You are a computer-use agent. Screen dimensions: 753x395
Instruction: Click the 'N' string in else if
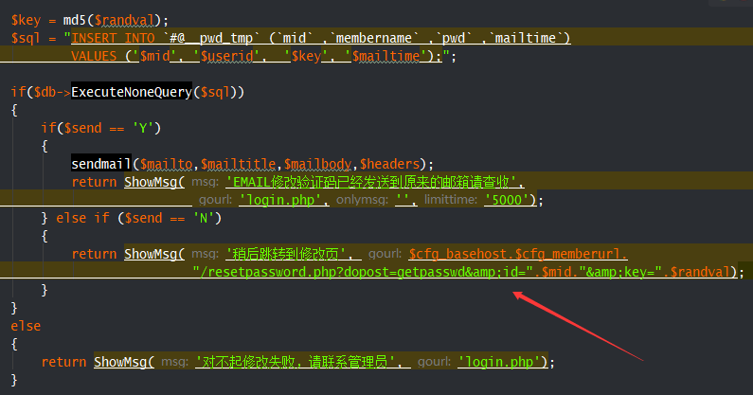[x=203, y=218]
